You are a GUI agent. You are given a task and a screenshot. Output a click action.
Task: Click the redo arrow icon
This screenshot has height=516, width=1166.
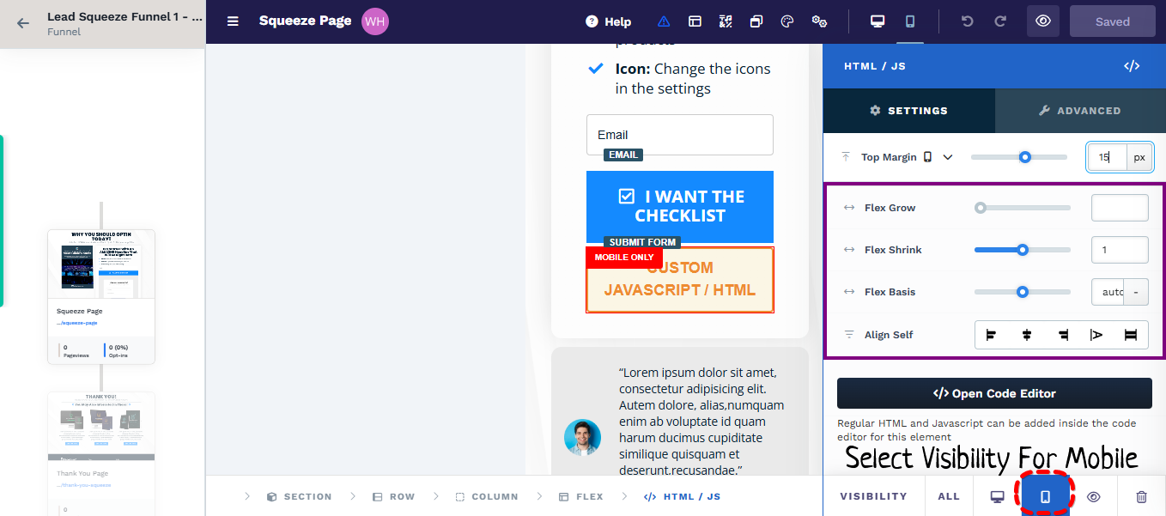coord(1000,21)
